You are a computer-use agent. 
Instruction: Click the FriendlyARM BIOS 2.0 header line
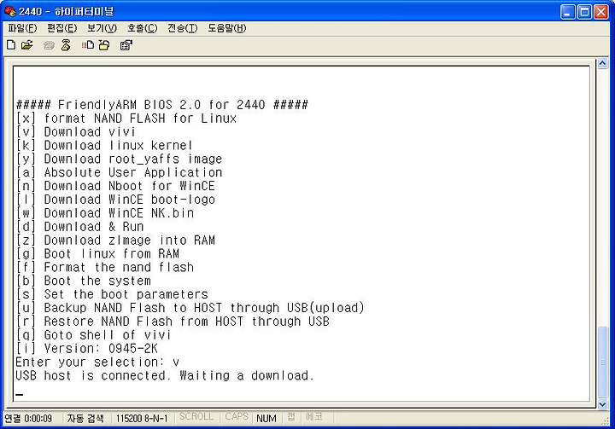[x=162, y=105]
